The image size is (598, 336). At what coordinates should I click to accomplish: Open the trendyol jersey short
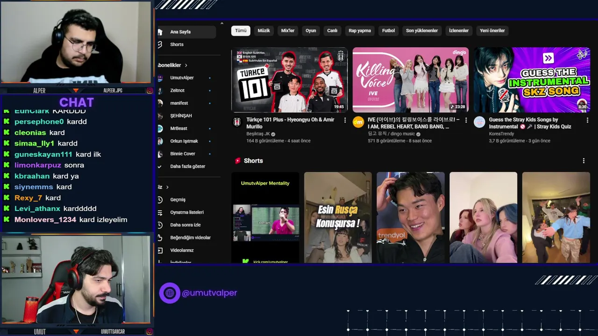[x=411, y=217]
